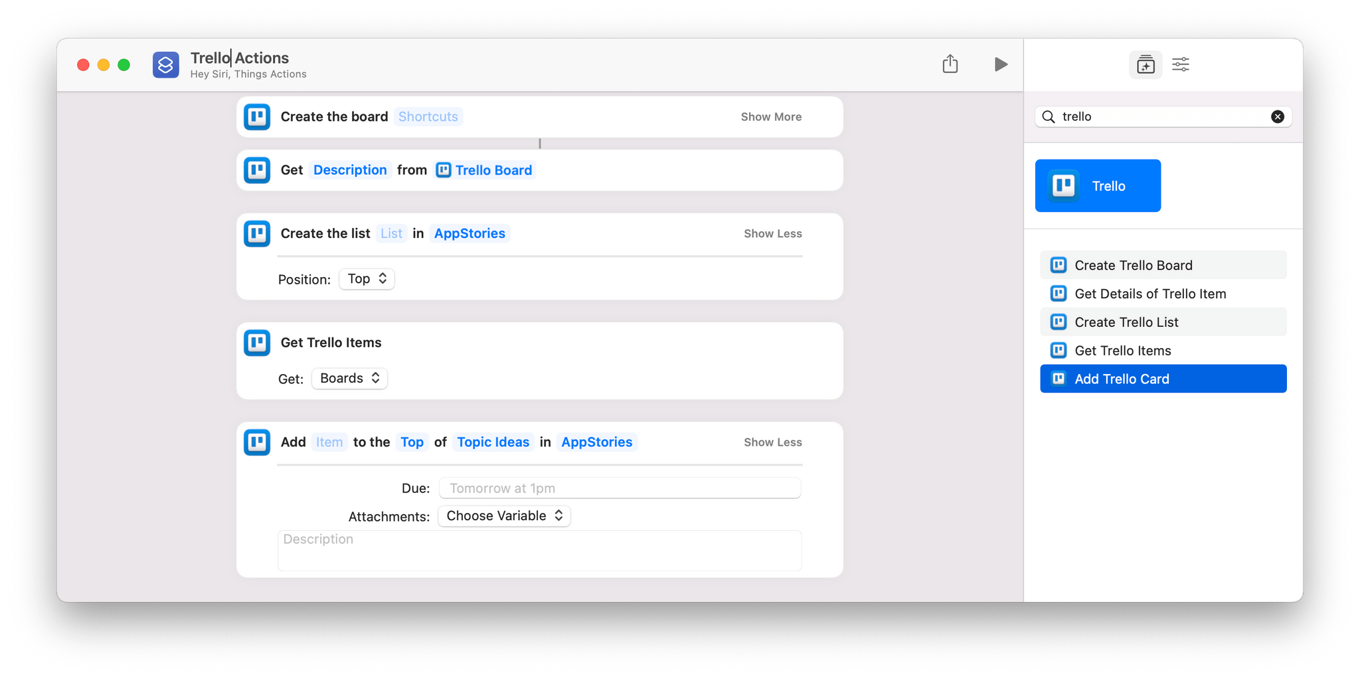This screenshot has height=677, width=1360.
Task: Click the icon beside Create Trello List
Action: (1059, 322)
